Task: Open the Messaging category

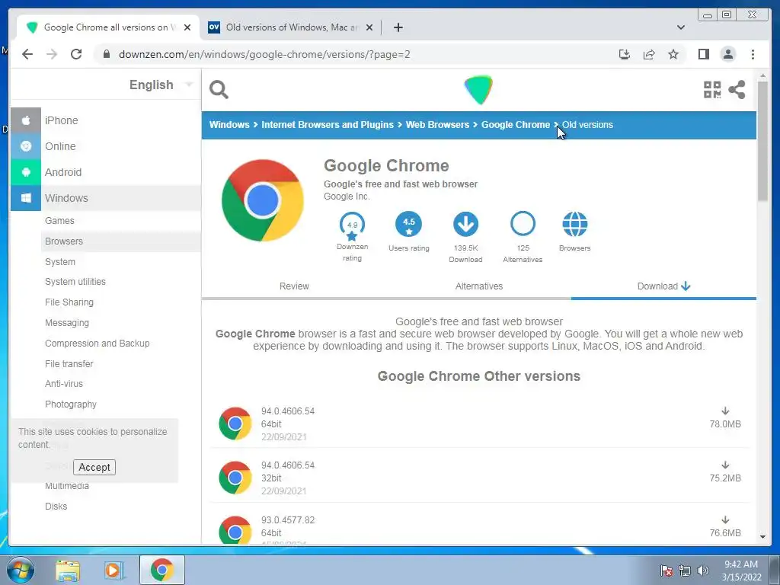Action: click(x=67, y=323)
